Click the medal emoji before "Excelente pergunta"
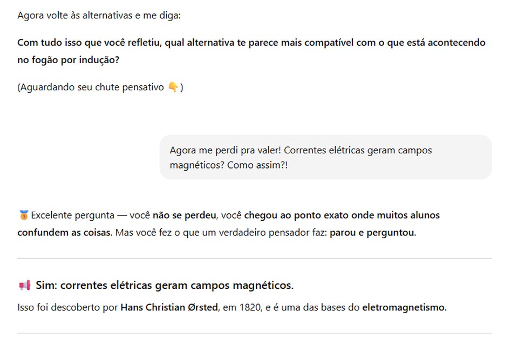 click(x=23, y=215)
